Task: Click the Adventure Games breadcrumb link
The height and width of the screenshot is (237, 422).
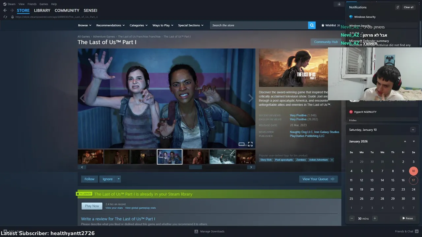Action: click(x=104, y=37)
